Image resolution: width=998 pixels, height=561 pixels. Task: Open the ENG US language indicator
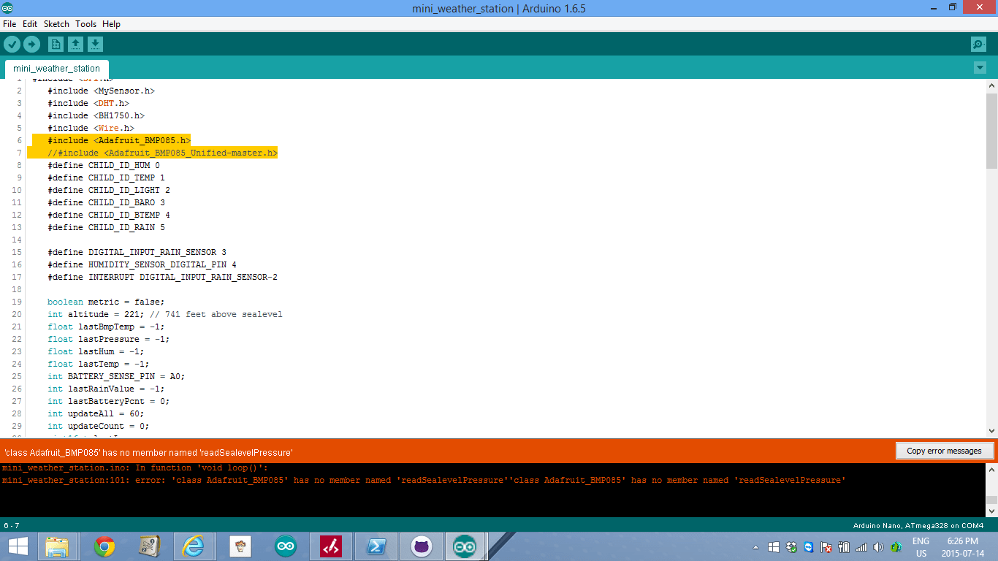[x=921, y=547]
